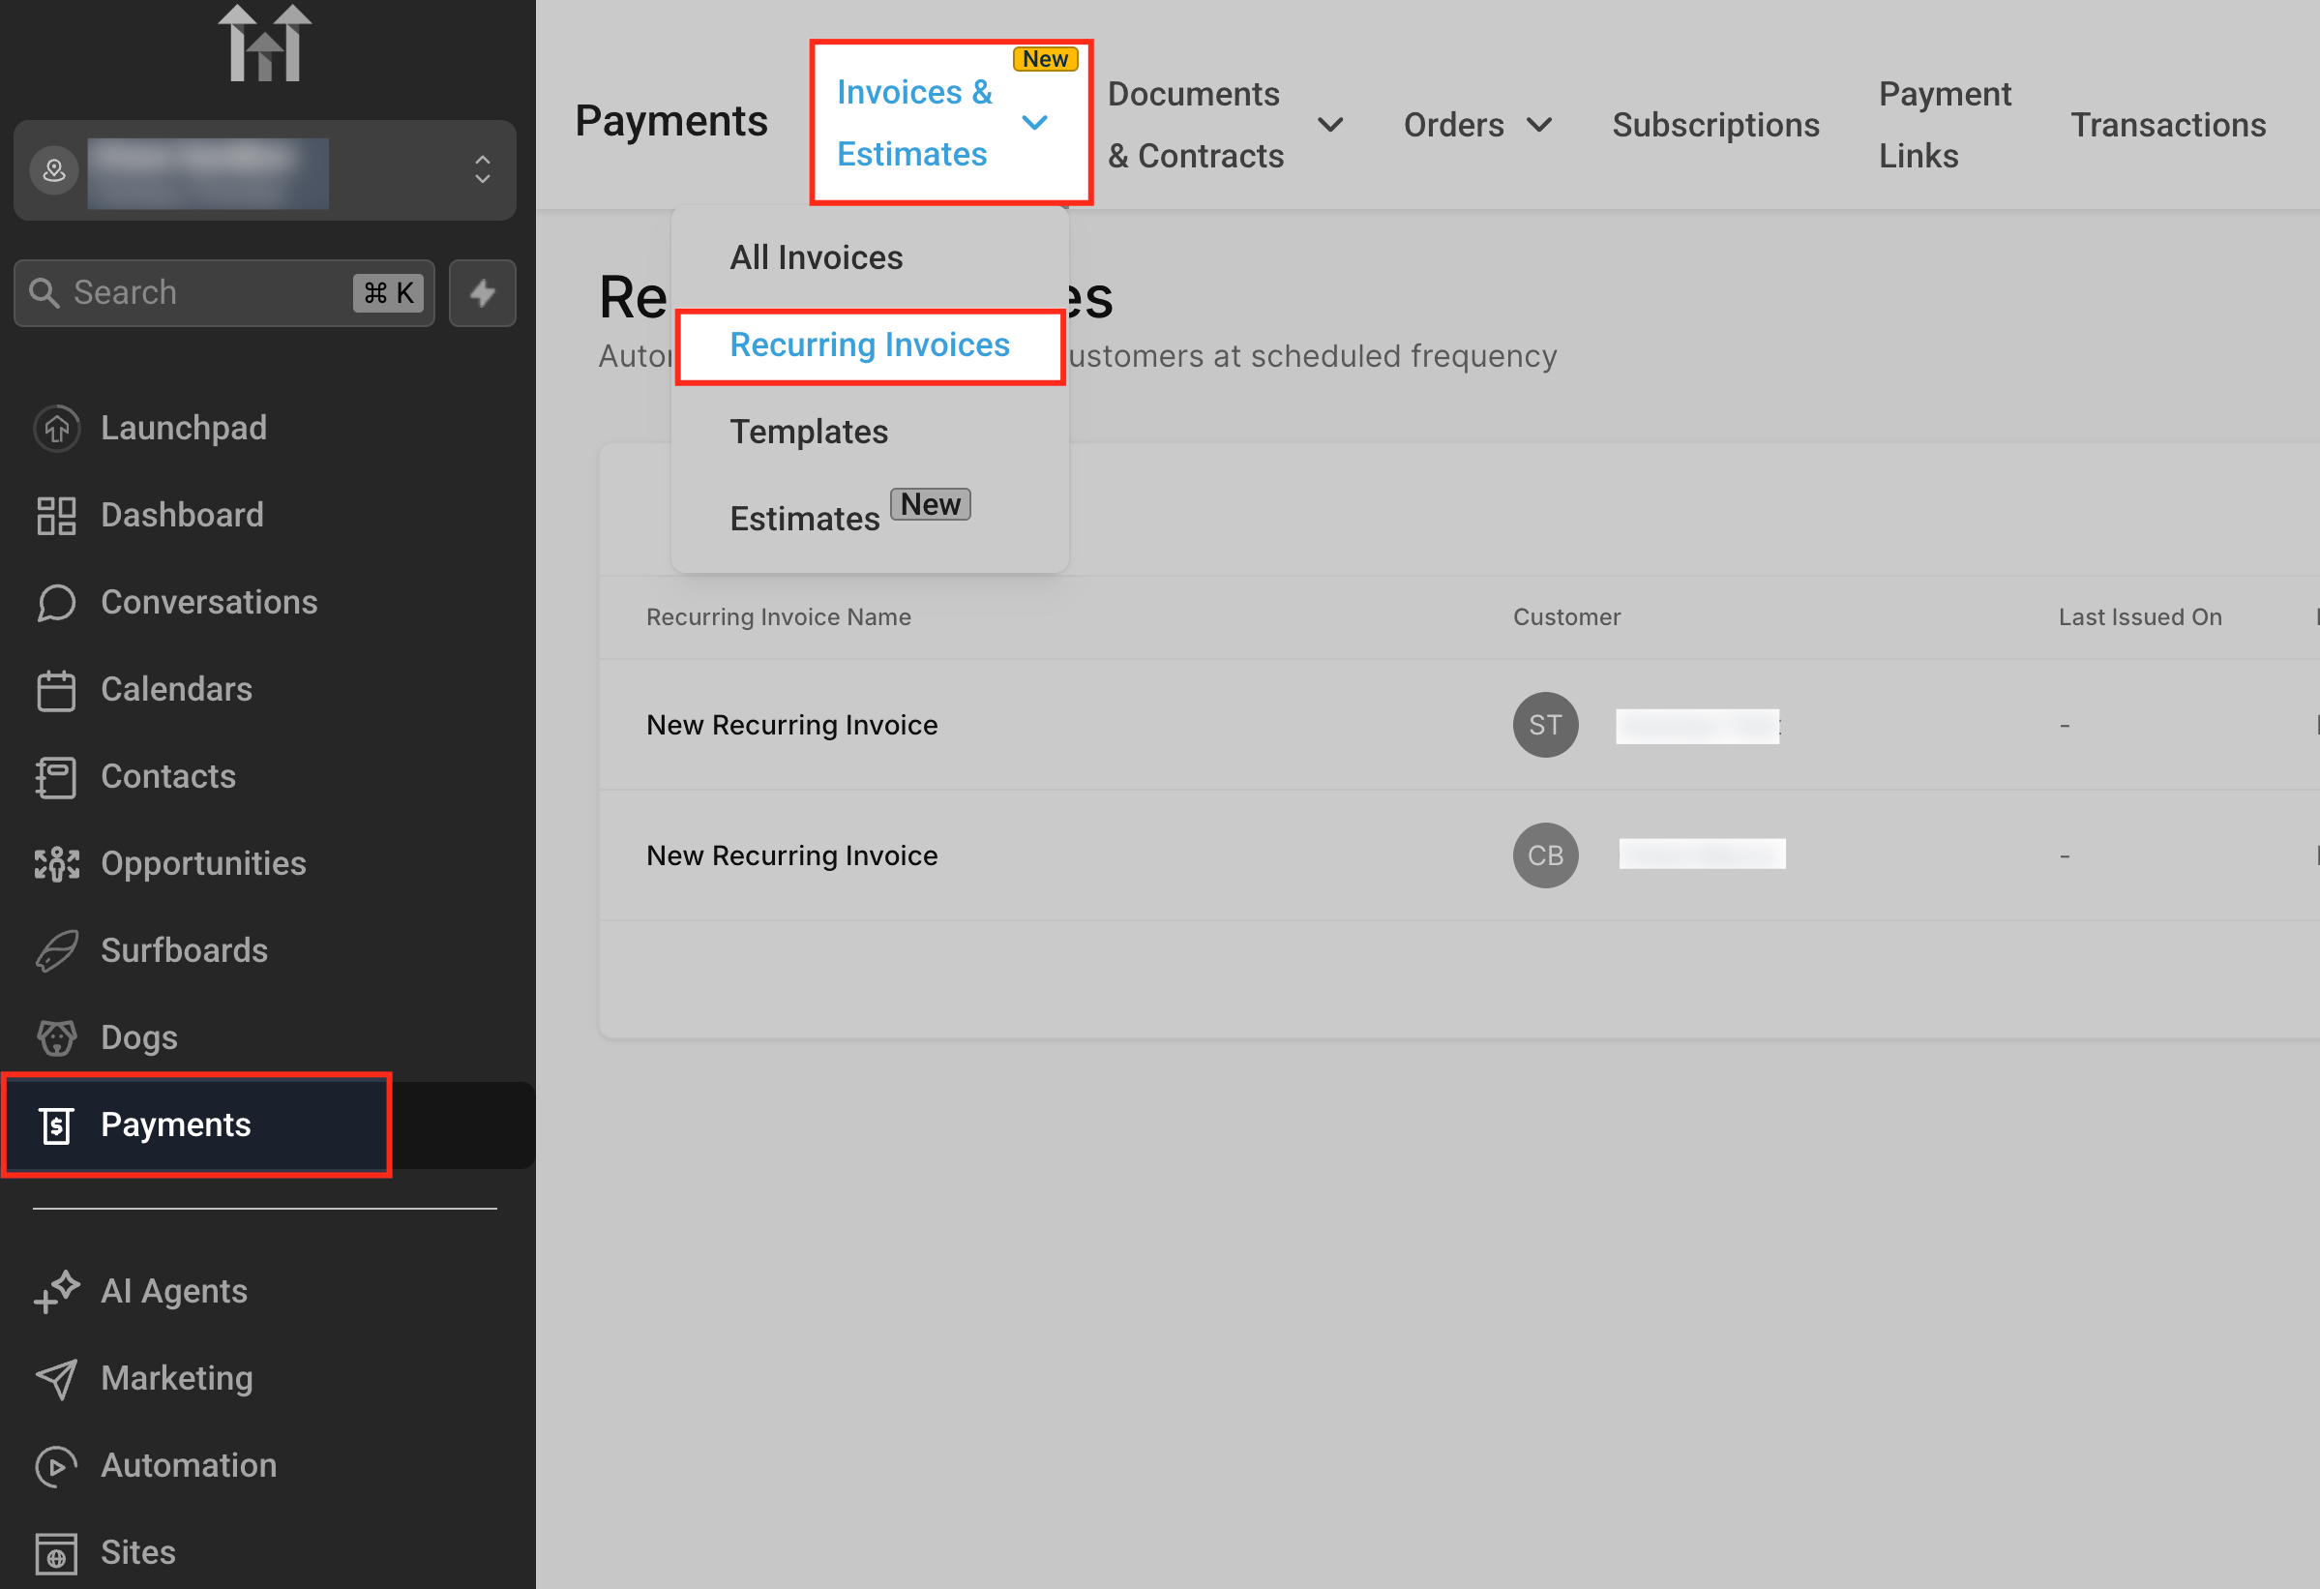Click the Dogs face icon
The height and width of the screenshot is (1589, 2320).
click(57, 1037)
